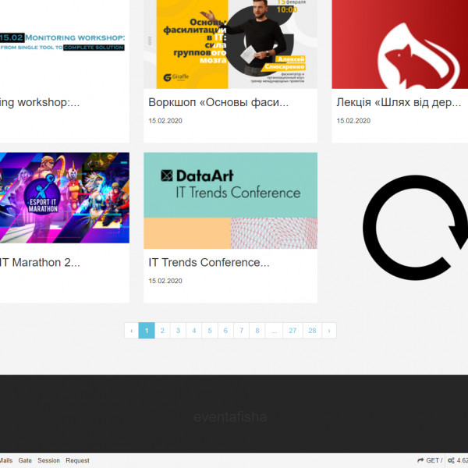Click the GET request arrow icon

tap(421, 461)
